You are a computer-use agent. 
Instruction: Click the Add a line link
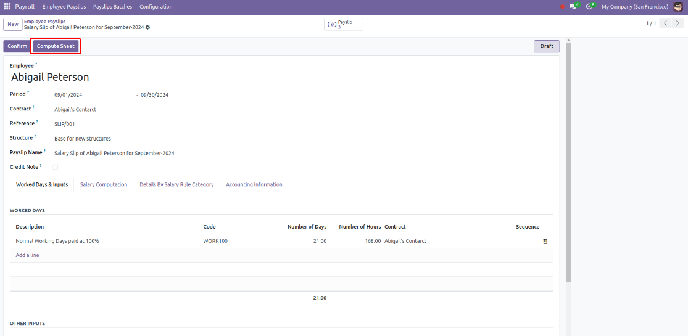click(x=27, y=255)
